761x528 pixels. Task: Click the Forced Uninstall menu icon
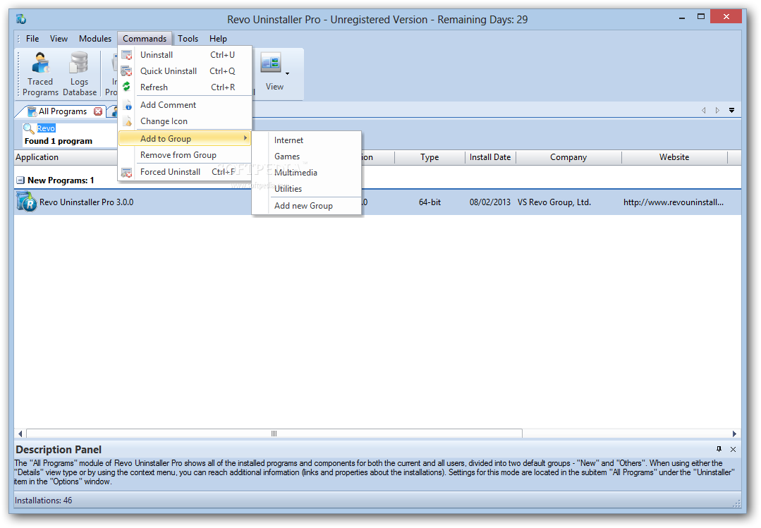click(x=127, y=172)
